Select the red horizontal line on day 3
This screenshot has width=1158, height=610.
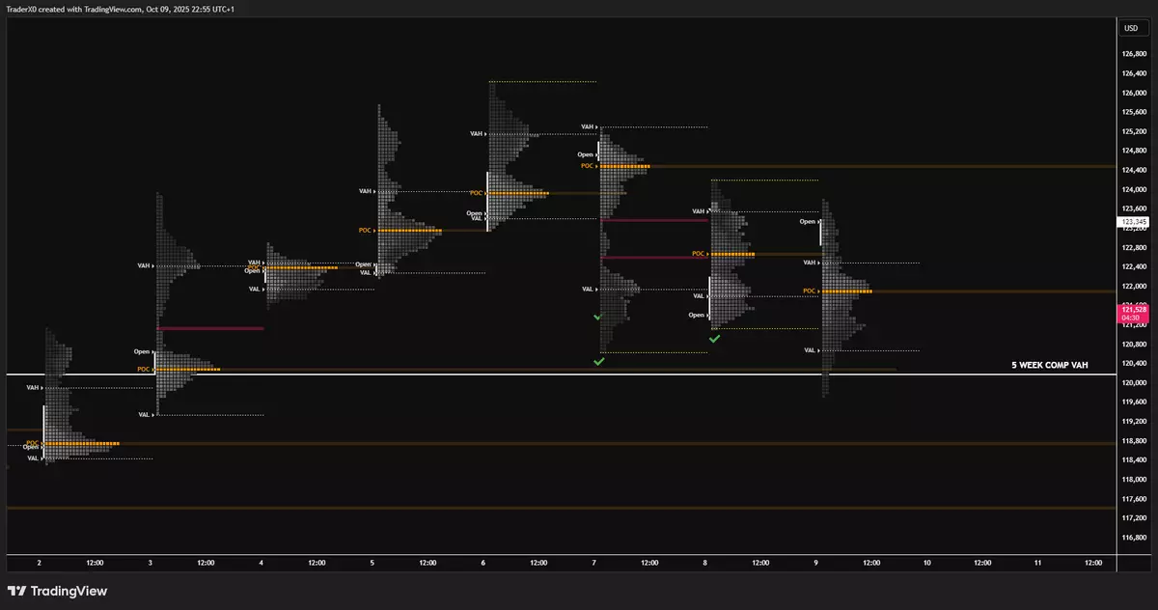[209, 328]
